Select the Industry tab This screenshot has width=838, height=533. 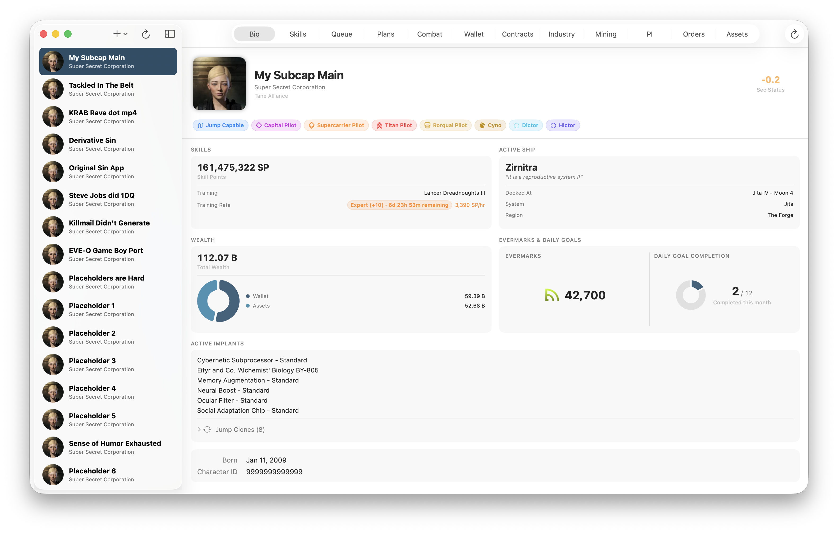coord(561,34)
